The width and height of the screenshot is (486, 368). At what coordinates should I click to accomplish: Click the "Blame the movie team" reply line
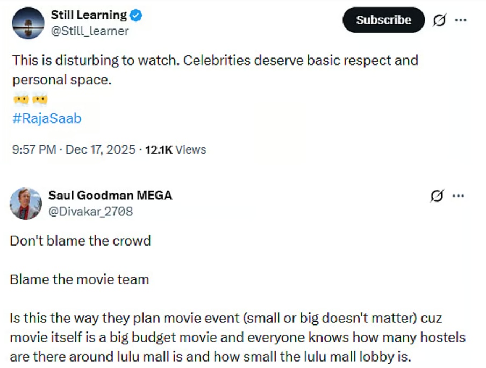(79, 279)
